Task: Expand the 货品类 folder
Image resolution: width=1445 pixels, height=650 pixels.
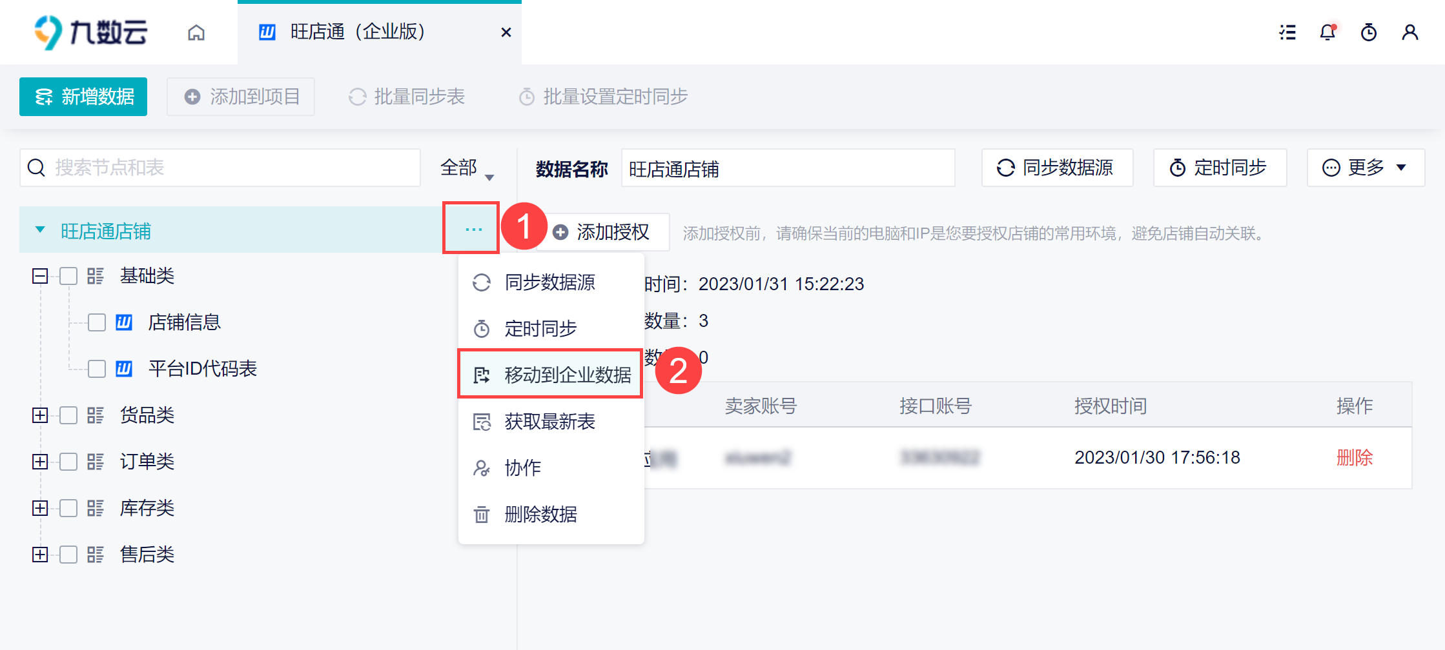Action: point(40,415)
